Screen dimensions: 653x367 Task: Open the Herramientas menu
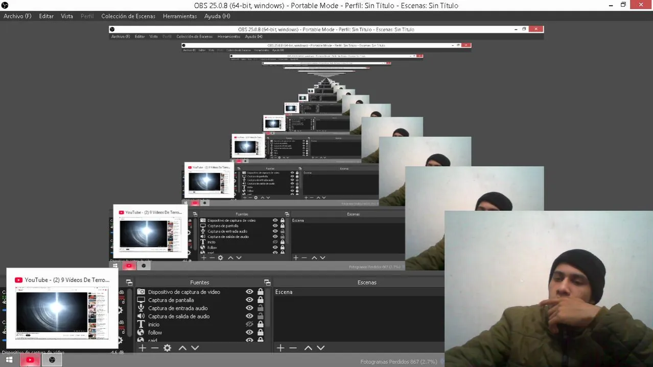pyautogui.click(x=180, y=16)
